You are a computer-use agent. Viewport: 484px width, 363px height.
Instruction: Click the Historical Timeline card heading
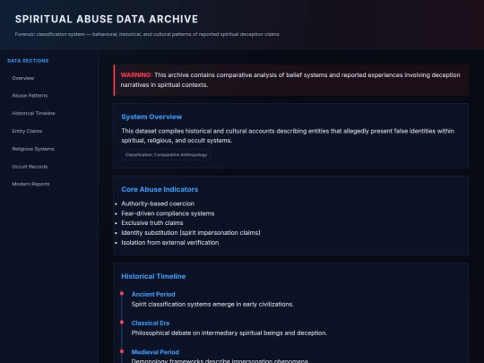click(153, 277)
